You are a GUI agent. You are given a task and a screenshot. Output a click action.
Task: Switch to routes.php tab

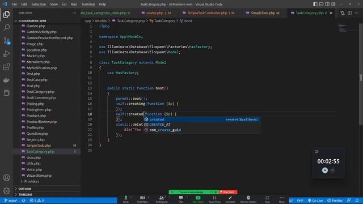[x=157, y=13]
